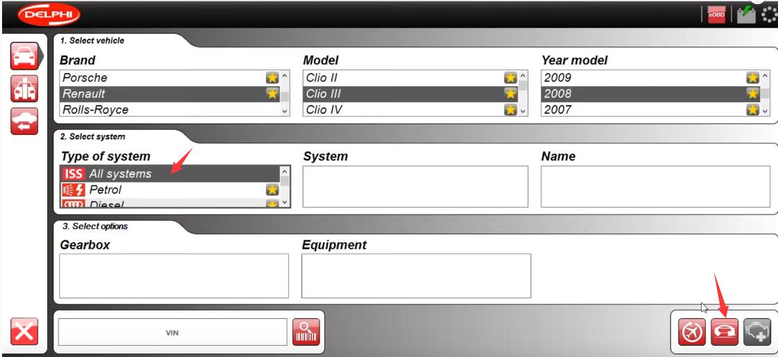Click the battery status icon in top bar
Viewport: 778px width, 357px height.
746,15
